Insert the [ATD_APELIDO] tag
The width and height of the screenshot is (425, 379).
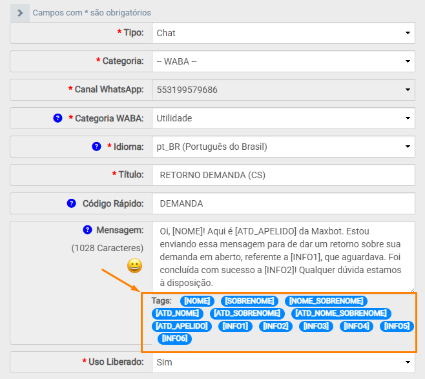(182, 326)
